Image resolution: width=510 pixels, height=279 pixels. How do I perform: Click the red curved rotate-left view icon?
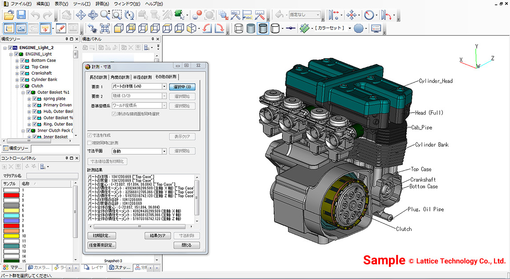[207, 28]
